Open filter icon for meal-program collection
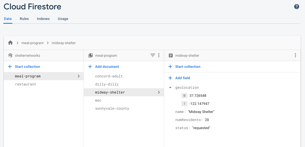This screenshot has height=147, width=305. click(153, 55)
